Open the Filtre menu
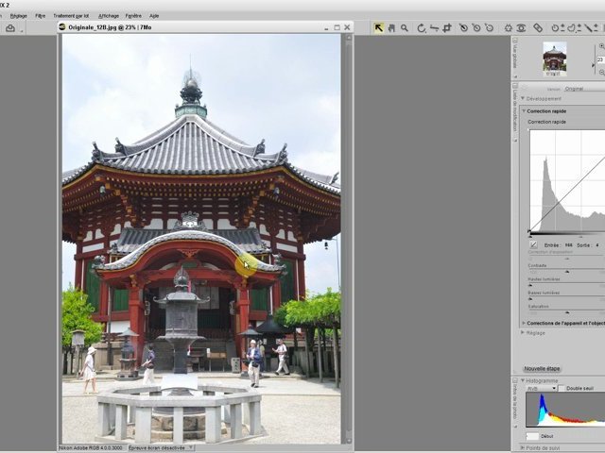The image size is (605, 453). coord(40,16)
